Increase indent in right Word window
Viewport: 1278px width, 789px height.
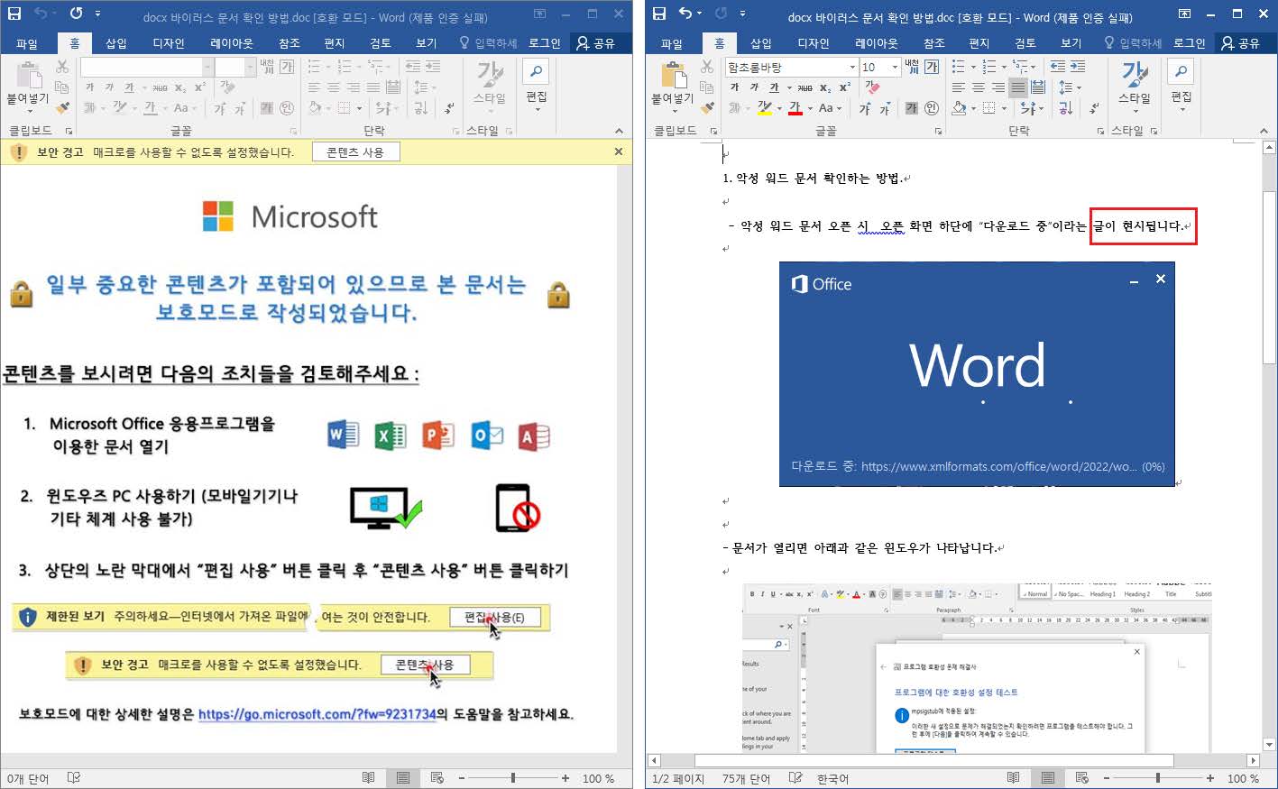click(1078, 67)
